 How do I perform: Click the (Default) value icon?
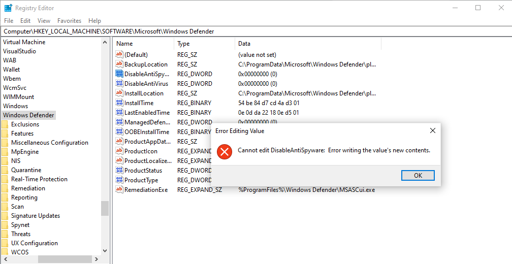click(119, 55)
